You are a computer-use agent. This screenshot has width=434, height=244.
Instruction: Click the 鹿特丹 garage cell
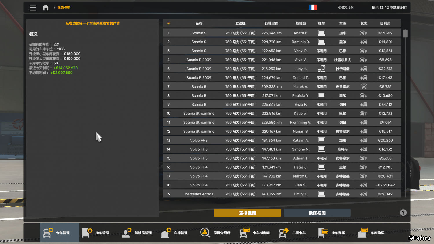[343, 149]
